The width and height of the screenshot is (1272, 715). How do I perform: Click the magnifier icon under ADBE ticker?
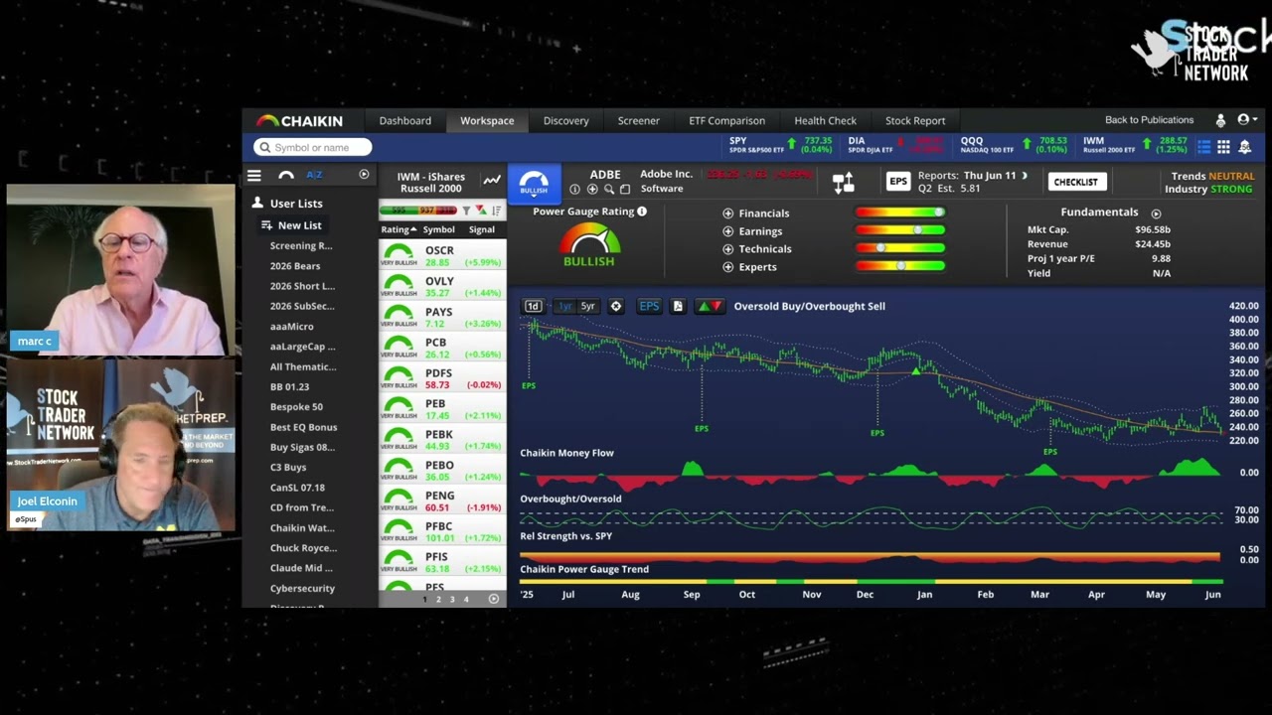point(608,190)
